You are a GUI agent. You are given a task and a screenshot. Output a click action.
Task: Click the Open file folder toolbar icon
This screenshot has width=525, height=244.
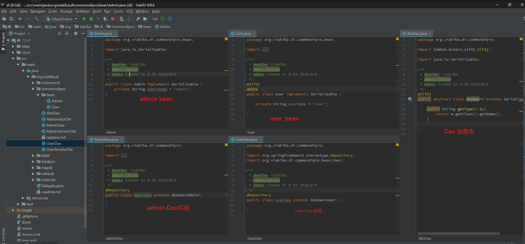(4, 19)
